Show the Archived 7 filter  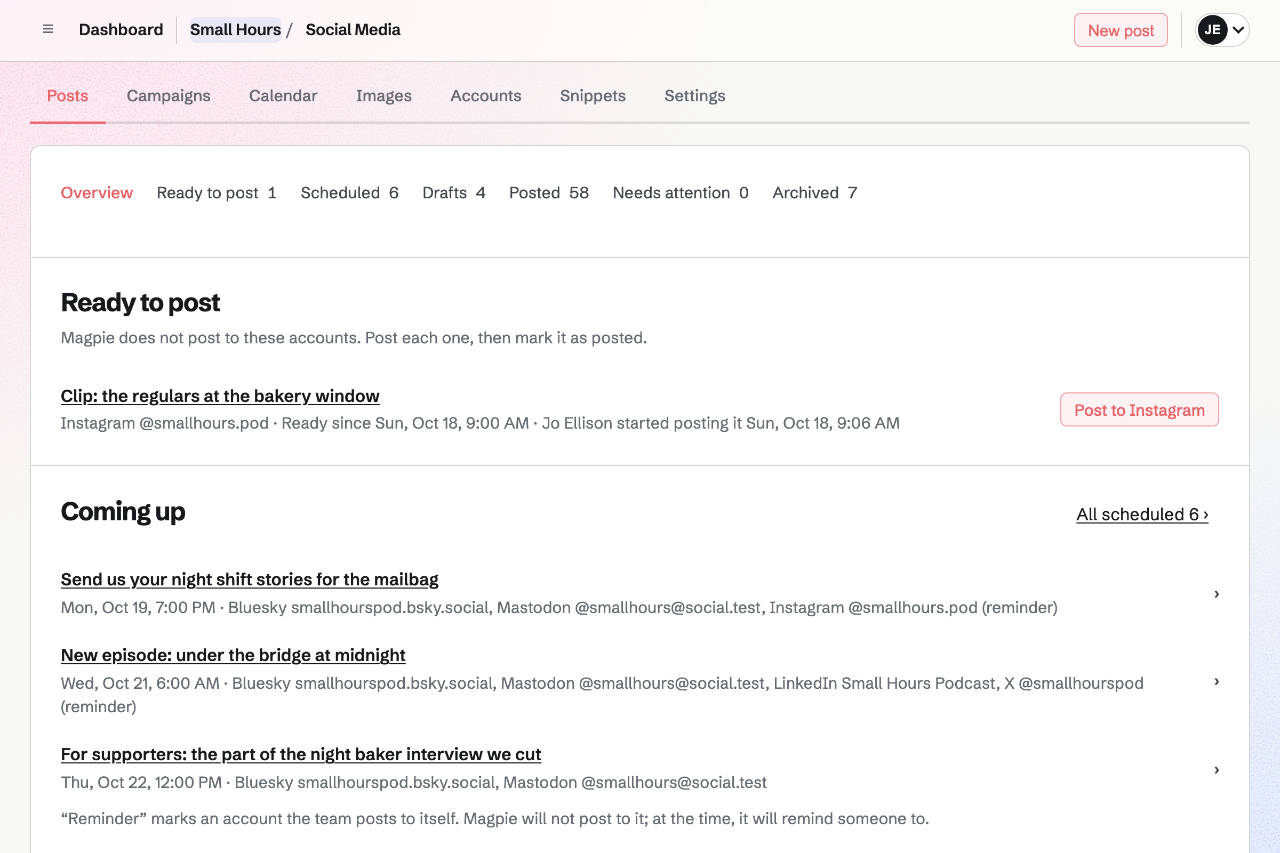pos(815,192)
